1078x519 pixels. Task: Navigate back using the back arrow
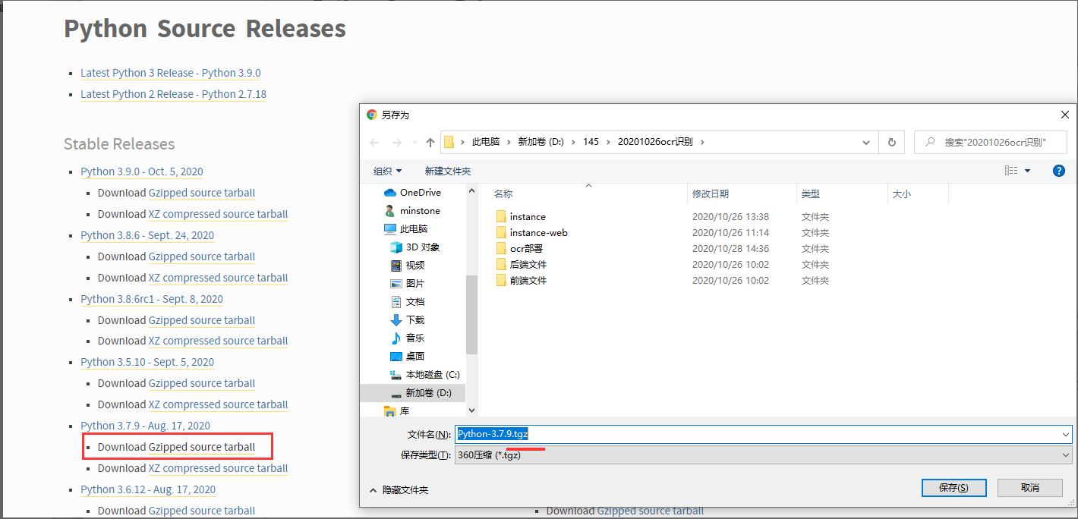coord(374,142)
